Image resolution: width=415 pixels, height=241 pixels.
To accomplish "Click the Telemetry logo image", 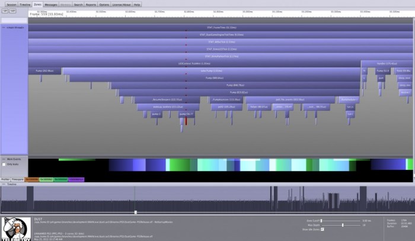I will [x=15, y=228].
